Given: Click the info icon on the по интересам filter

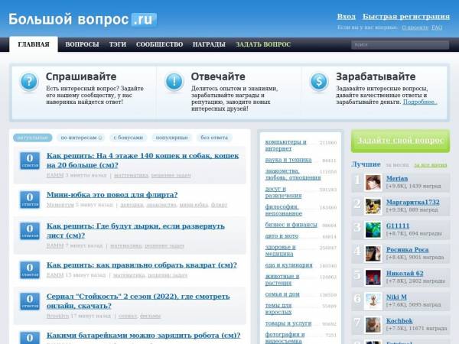Looking at the screenshot, I should coord(100,138).
